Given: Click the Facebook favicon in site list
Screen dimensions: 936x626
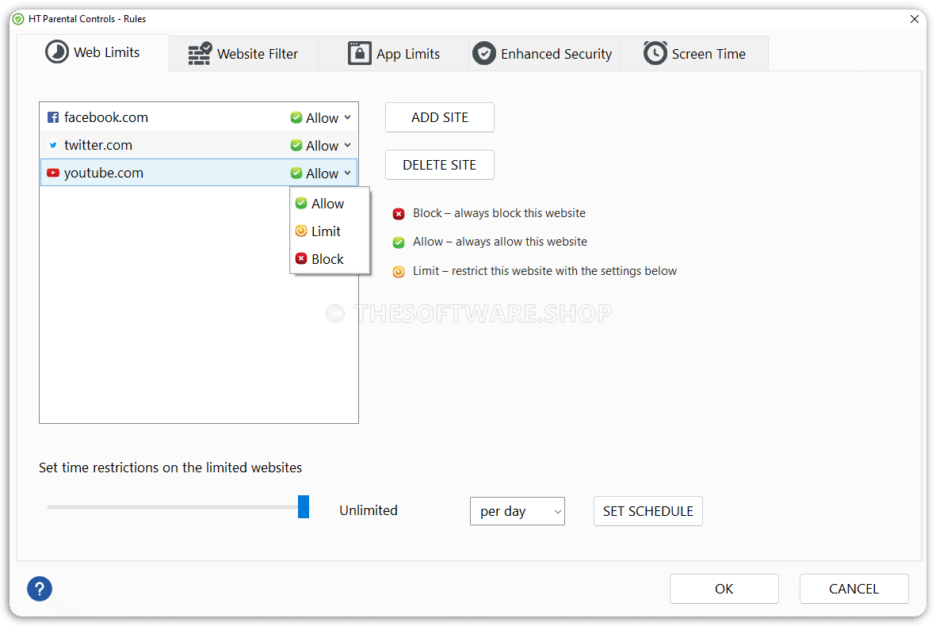Looking at the screenshot, I should point(53,117).
